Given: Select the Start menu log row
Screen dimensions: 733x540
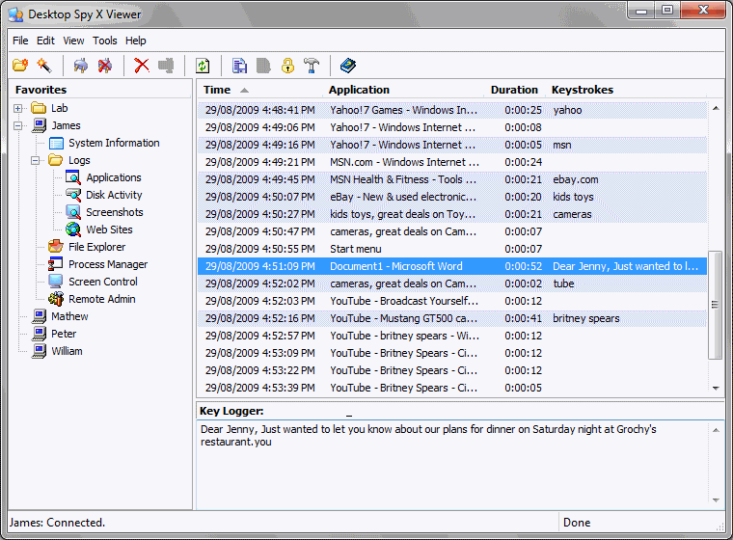Looking at the screenshot, I should (x=452, y=249).
